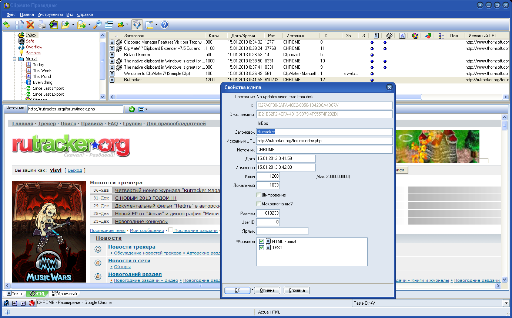Image resolution: width=512 pixels, height=318 pixels.
Task: Click the Справка button in dialog
Action: (297, 290)
